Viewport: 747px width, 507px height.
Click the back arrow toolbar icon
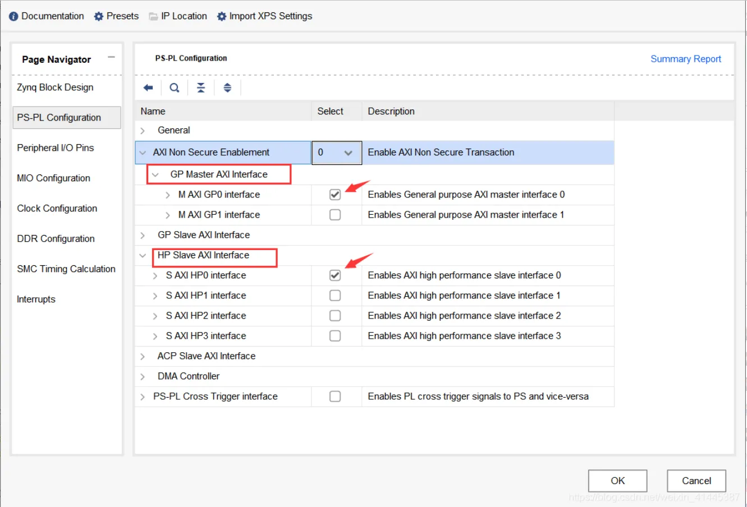[148, 87]
